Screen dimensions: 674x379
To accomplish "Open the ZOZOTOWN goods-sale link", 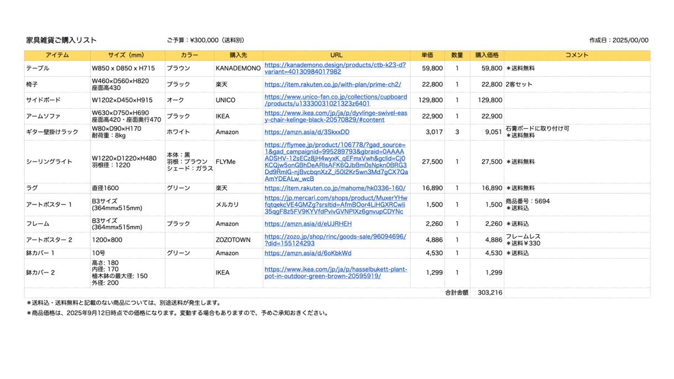I will click(x=335, y=240).
